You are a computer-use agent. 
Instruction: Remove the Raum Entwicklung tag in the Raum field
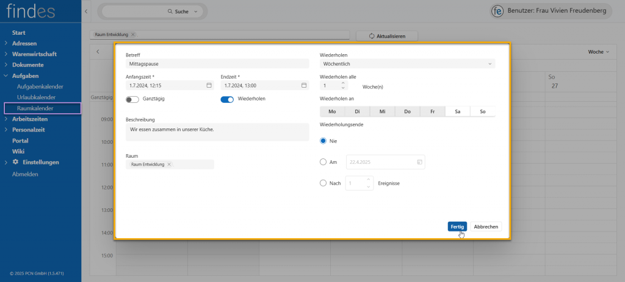click(x=170, y=164)
